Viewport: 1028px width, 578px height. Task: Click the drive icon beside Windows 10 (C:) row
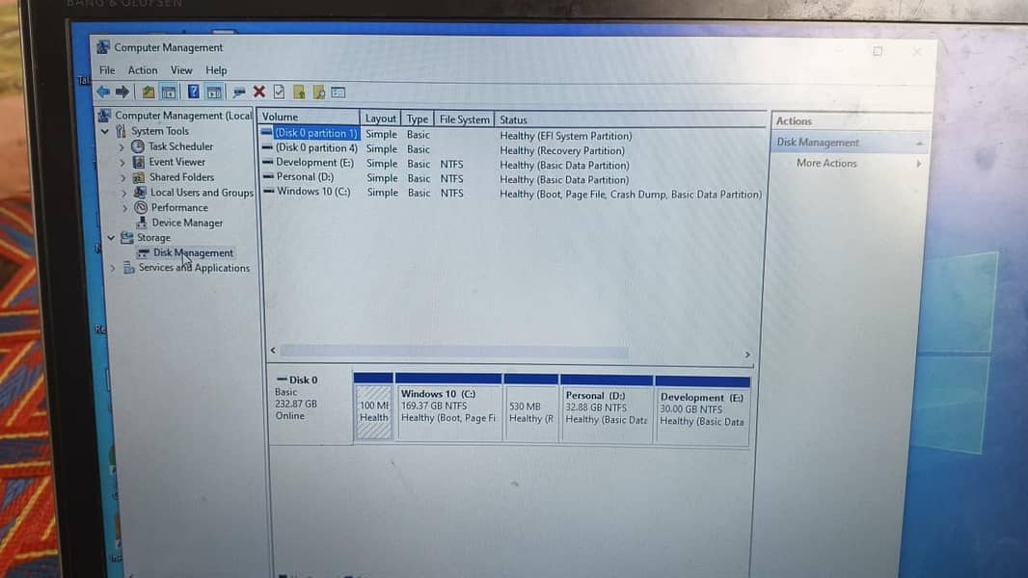[x=268, y=191]
